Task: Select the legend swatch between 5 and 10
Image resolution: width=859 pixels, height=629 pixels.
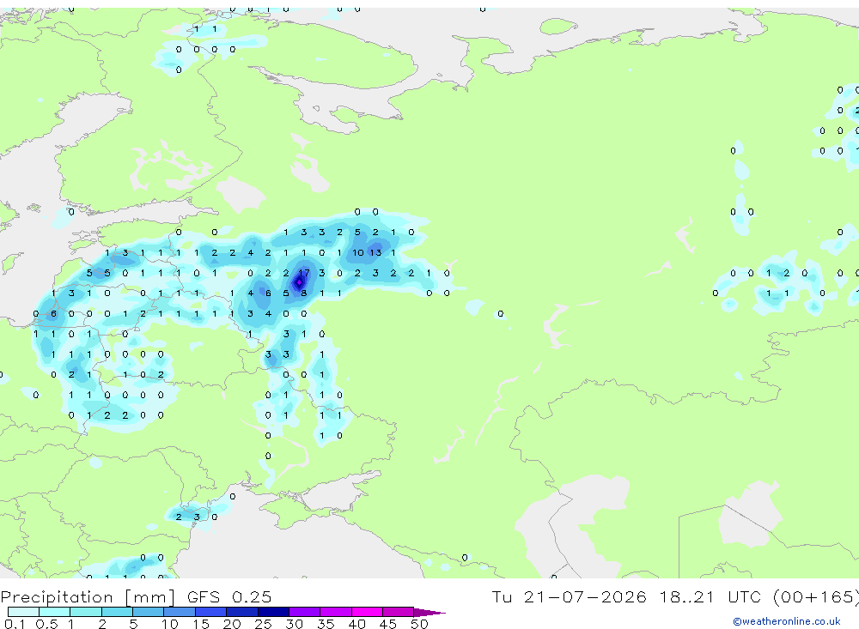Action: coord(149,612)
